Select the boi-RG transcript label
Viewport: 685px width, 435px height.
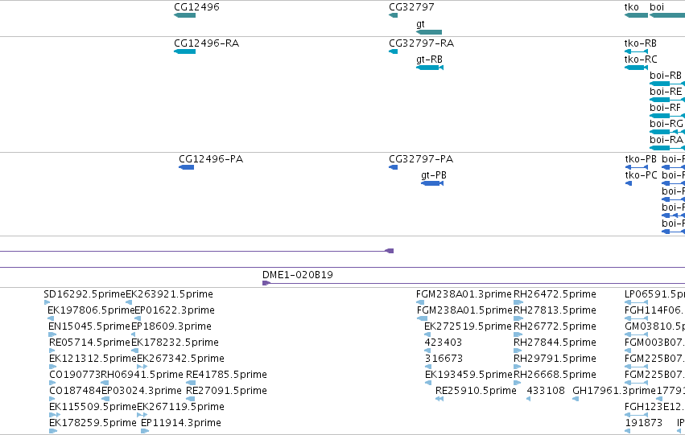coord(666,124)
